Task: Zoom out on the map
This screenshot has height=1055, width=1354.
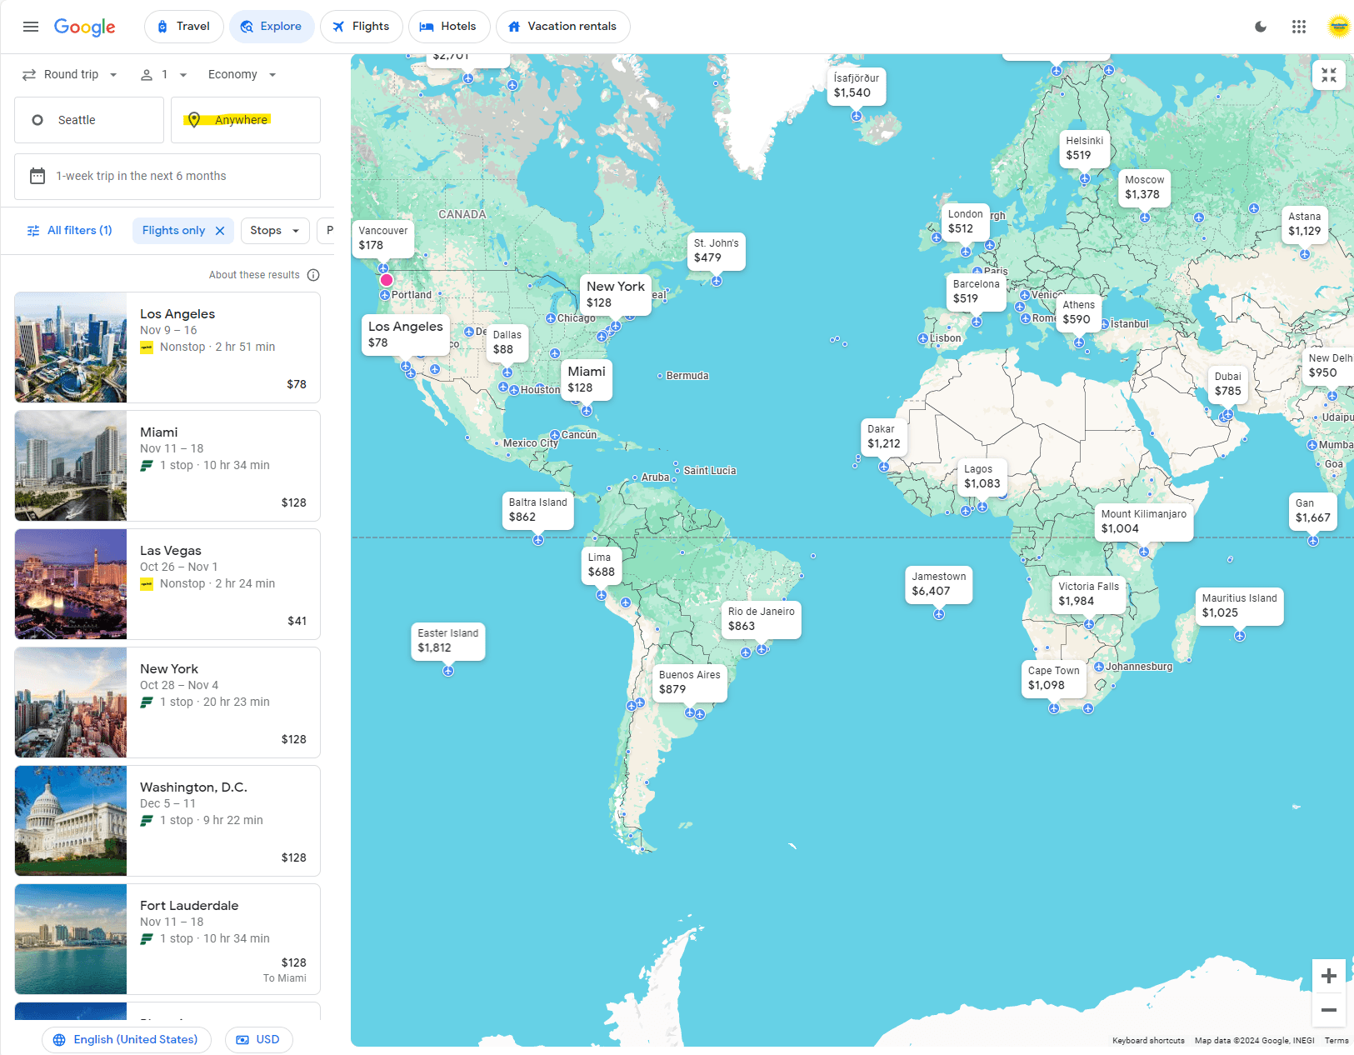Action: (1329, 1010)
